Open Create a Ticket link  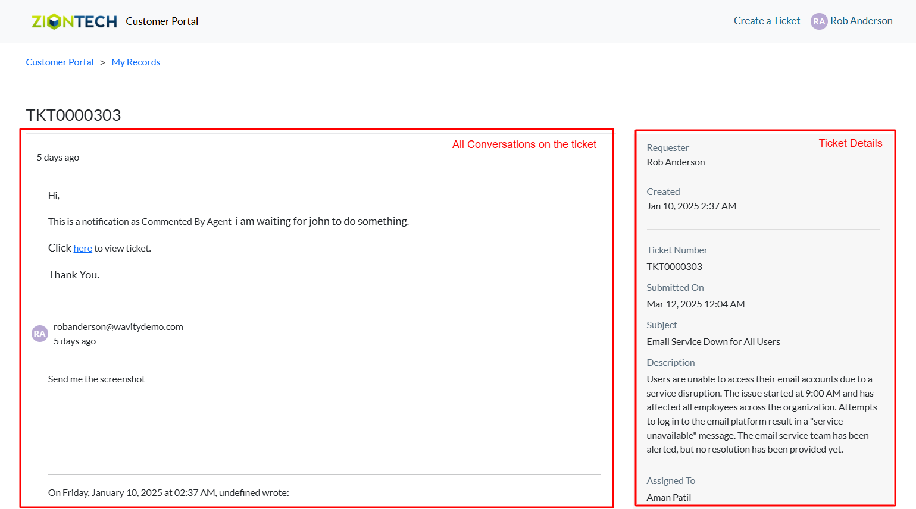767,21
